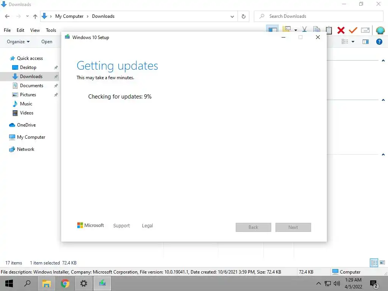Click Downloads in the address breadcrumb
This screenshot has width=388, height=291.
point(103,16)
